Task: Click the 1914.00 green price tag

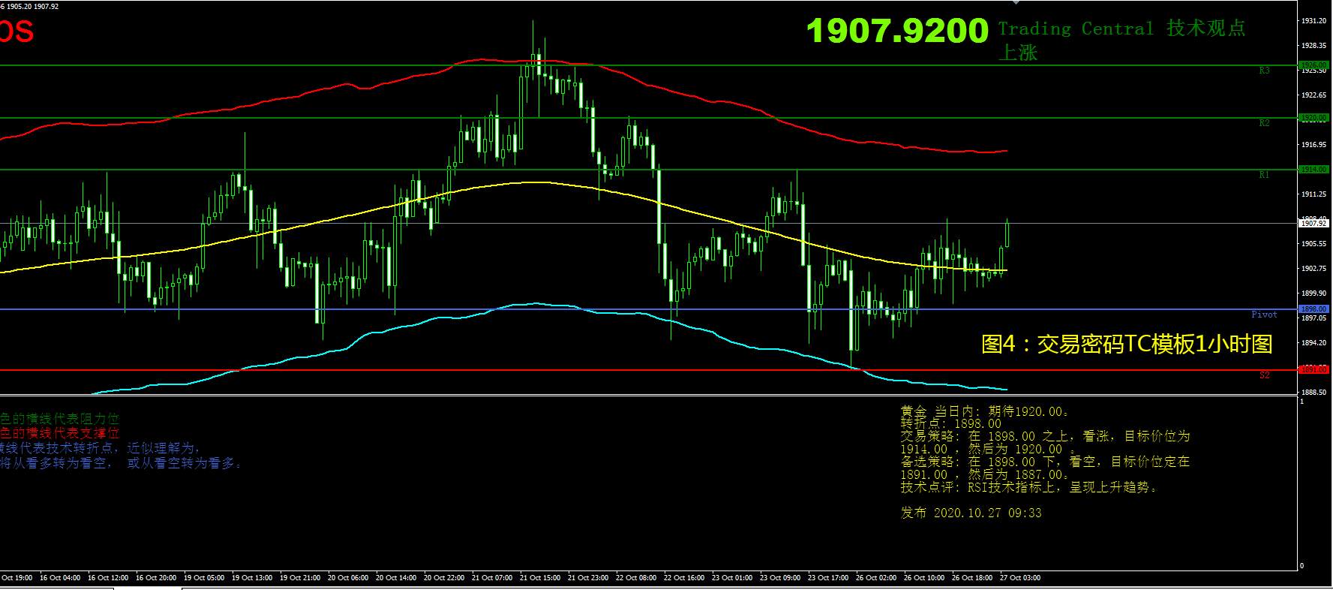Action: tap(1313, 170)
